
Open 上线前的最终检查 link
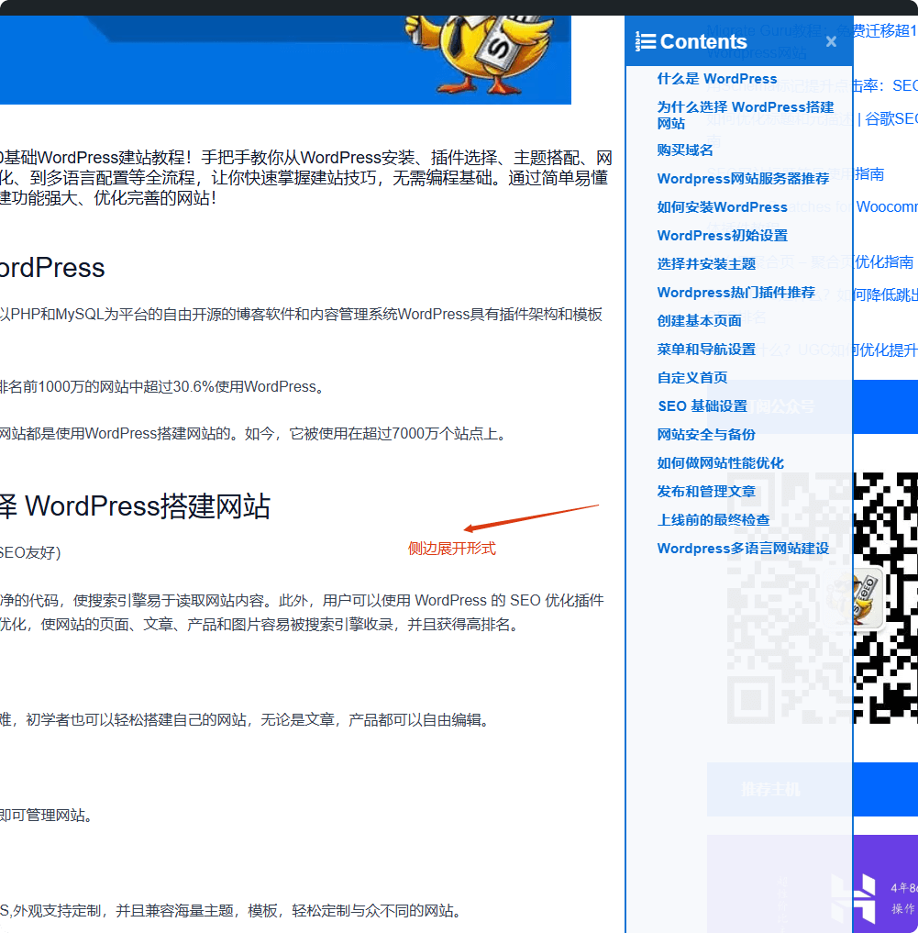[713, 521]
